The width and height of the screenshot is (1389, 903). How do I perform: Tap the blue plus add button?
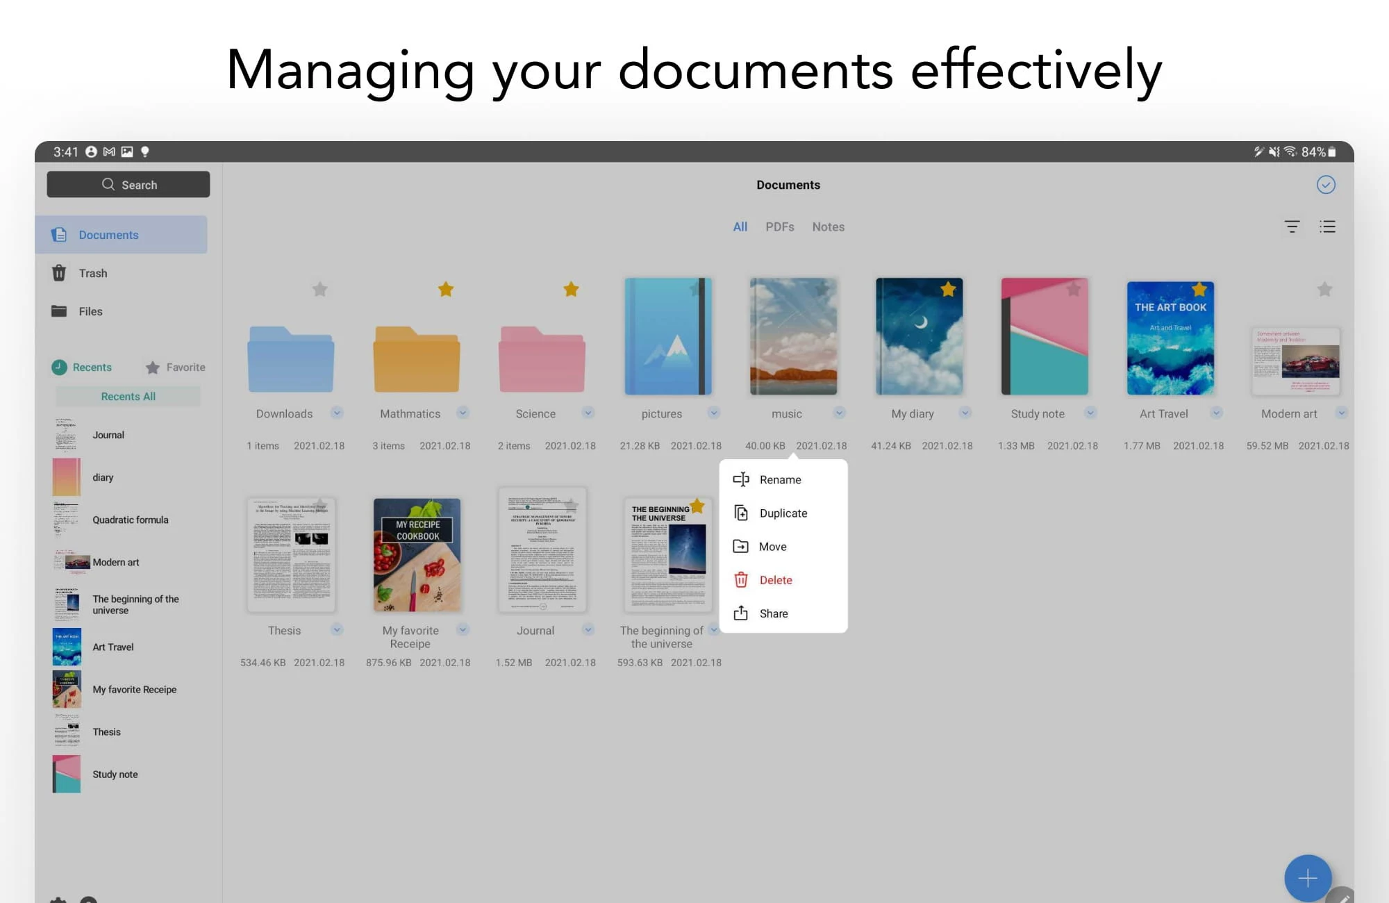[x=1308, y=878]
